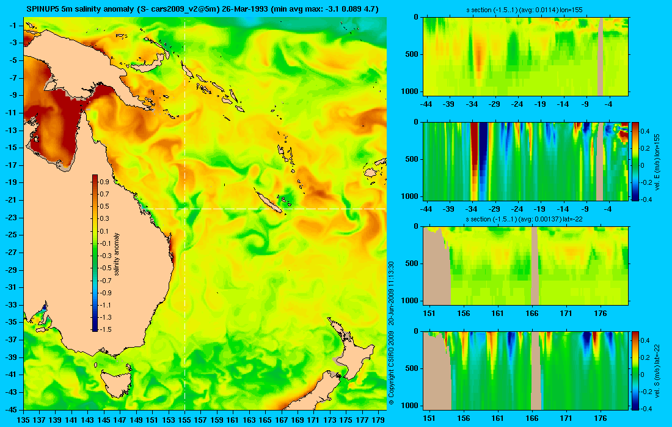Viewport: 672px width, 427px height.
Task: Click the 's section' title ending lon=155
Action: (524, 10)
